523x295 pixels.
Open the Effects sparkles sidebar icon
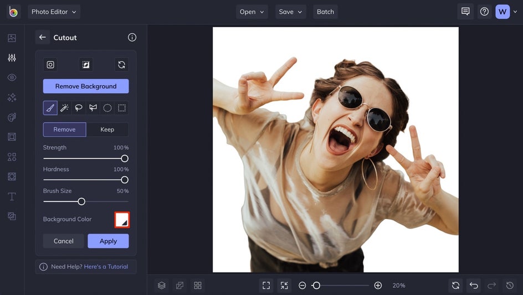(12, 97)
